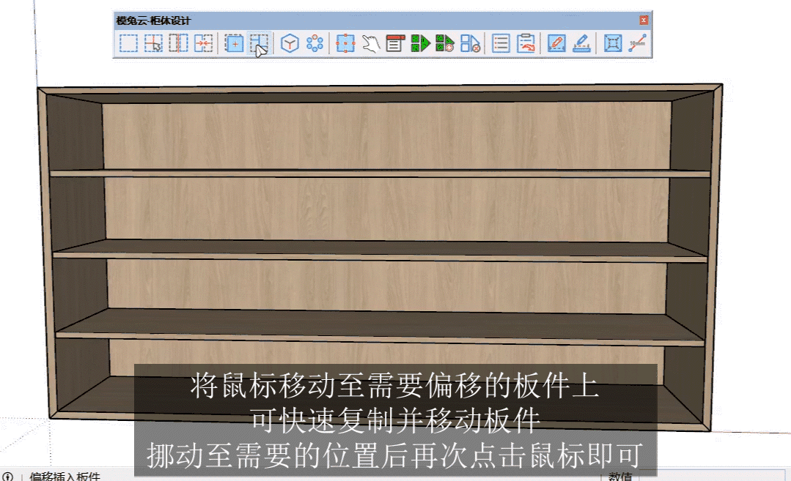Click the panels with red X icon

470,44
